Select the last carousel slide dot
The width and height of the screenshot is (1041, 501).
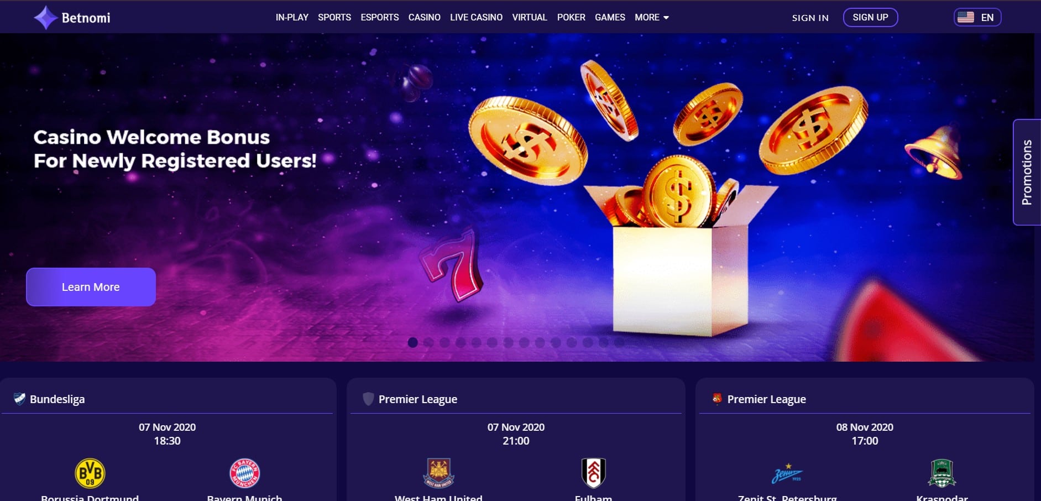[619, 342]
